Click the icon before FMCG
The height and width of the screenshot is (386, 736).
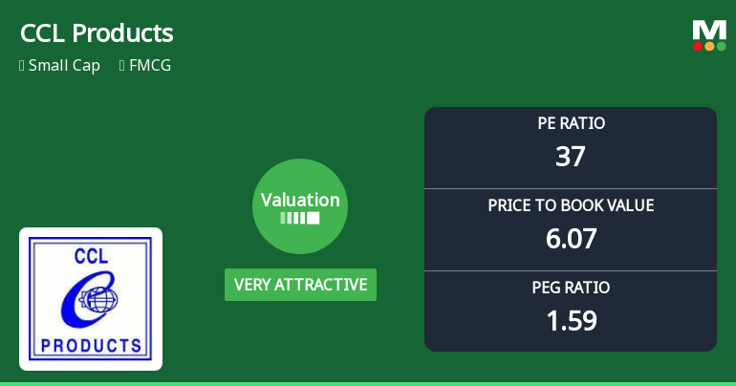point(122,66)
